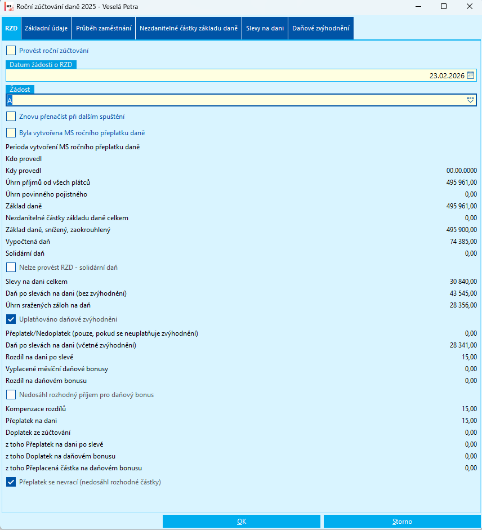The height and width of the screenshot is (530, 482).
Task: Click the K2 application icon in title bar
Action: tap(9, 6)
